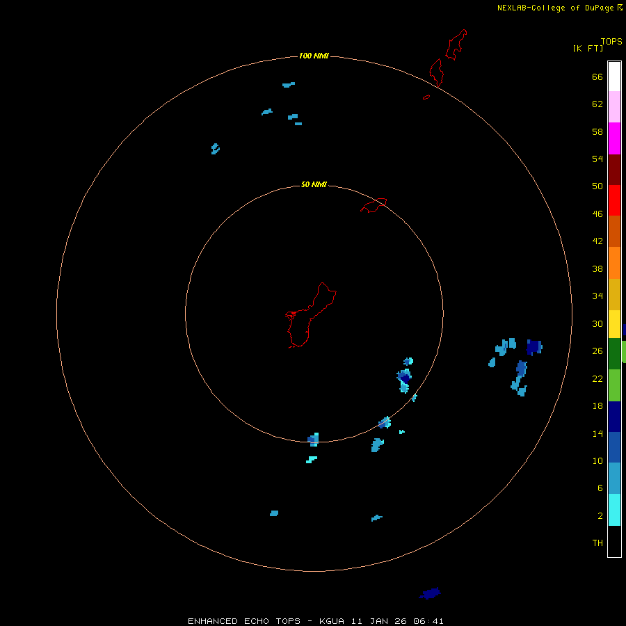Viewport: 626px width, 626px height.
Task: Click the TOPS legend title
Action: [611, 42]
